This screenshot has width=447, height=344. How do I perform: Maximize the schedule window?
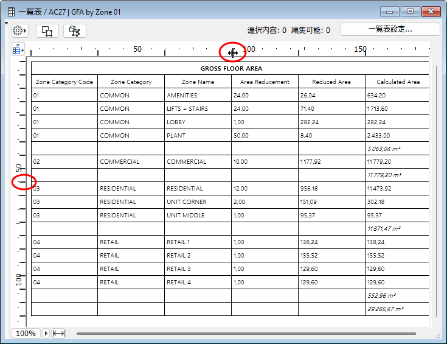pyautogui.click(x=410, y=12)
